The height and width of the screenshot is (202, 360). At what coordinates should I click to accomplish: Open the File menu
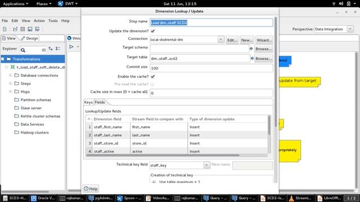(5, 21)
